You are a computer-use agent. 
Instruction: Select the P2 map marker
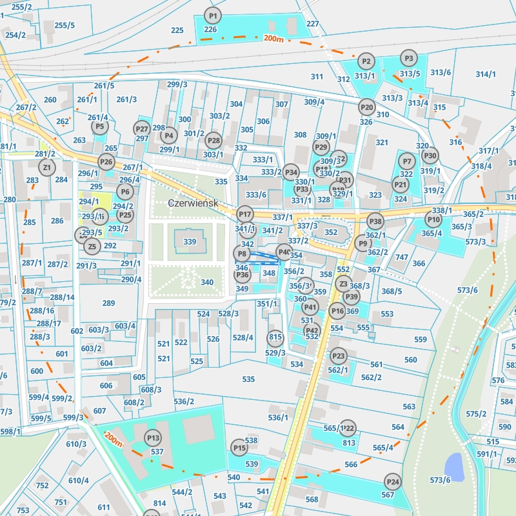(x=366, y=62)
